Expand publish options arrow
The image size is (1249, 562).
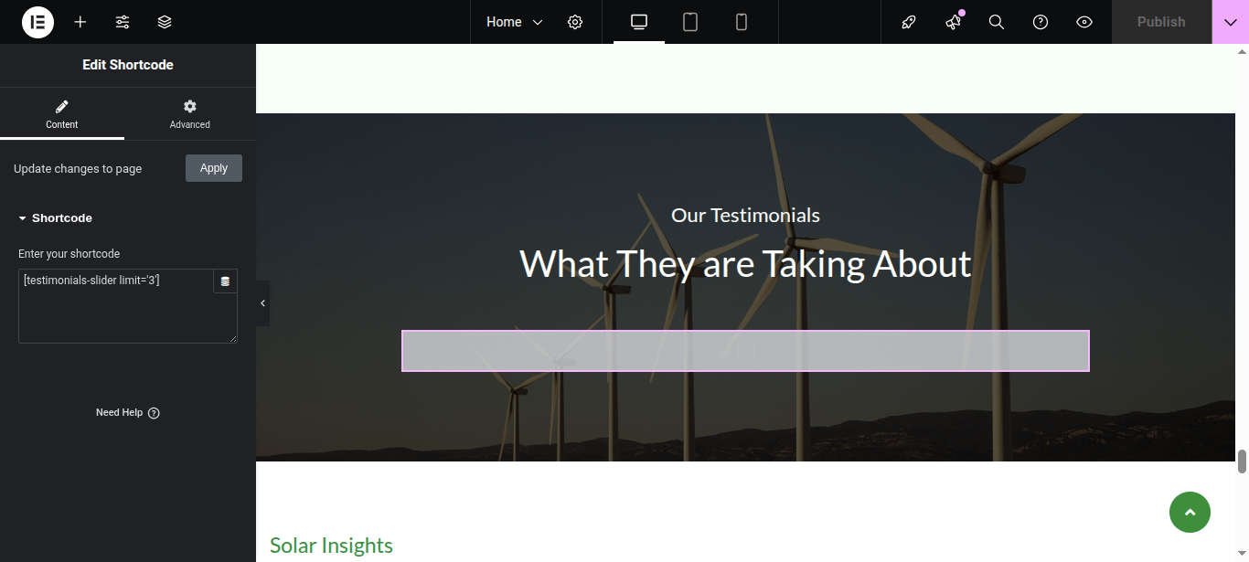point(1230,22)
